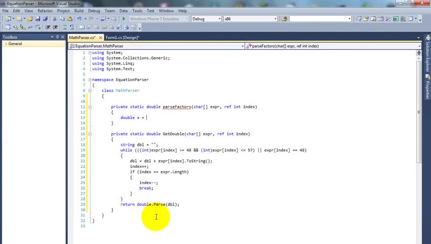
Task: Open Solution Explorer from the toolbar icon
Action: [358, 19]
